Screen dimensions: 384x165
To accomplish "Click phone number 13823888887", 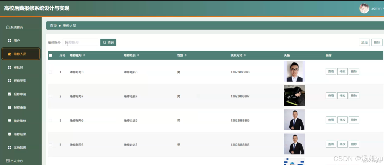I will pos(240,96).
